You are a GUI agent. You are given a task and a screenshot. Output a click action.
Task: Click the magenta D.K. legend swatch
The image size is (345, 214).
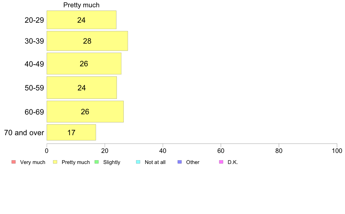(221, 162)
